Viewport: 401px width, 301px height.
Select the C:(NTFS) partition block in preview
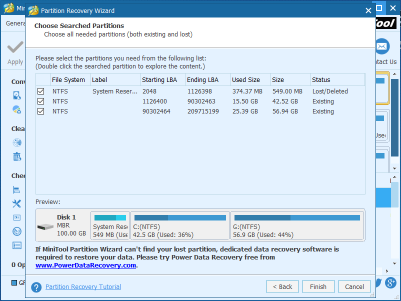click(180, 225)
